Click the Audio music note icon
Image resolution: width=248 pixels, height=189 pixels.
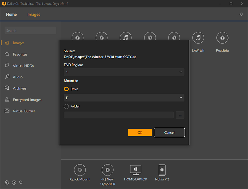pos(7,77)
